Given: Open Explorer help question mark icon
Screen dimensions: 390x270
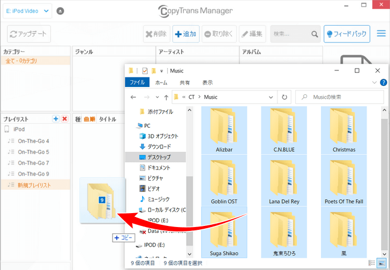Looking at the screenshot, I should (383, 83).
